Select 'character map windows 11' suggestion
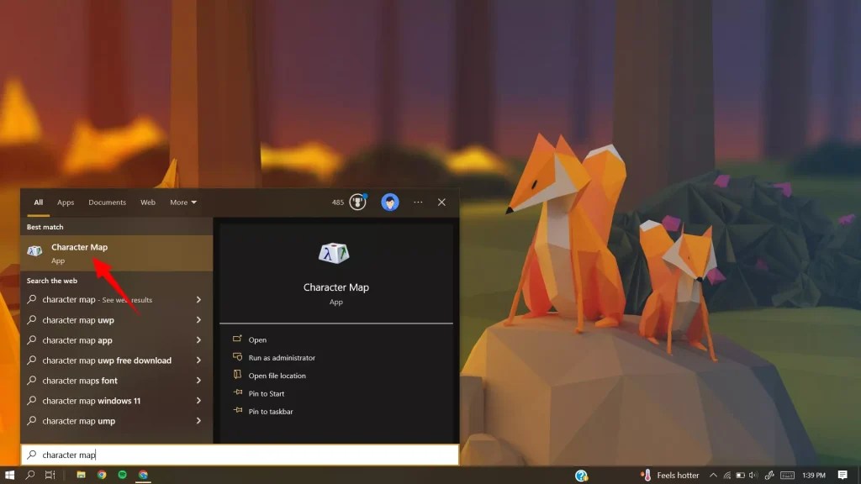The width and height of the screenshot is (861, 484). 116,401
